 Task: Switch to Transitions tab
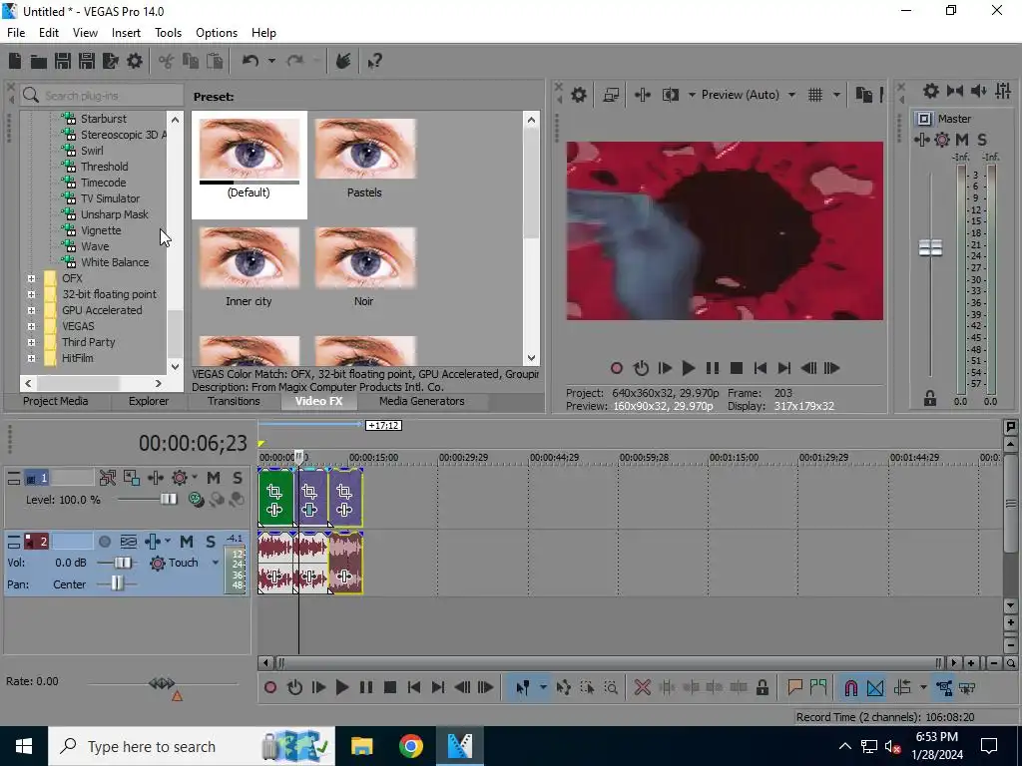234,401
